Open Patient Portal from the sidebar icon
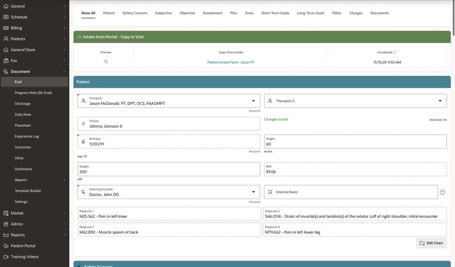Viewport: 455px width, 267px height. tap(5, 245)
